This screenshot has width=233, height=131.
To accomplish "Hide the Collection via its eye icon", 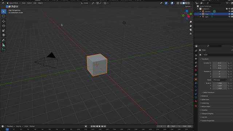I will coord(229,9).
